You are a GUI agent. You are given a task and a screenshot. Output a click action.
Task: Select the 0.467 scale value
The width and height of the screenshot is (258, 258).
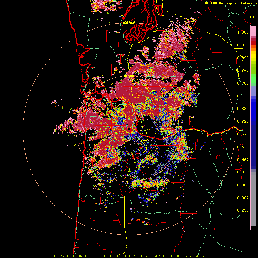pyautogui.click(x=243, y=160)
